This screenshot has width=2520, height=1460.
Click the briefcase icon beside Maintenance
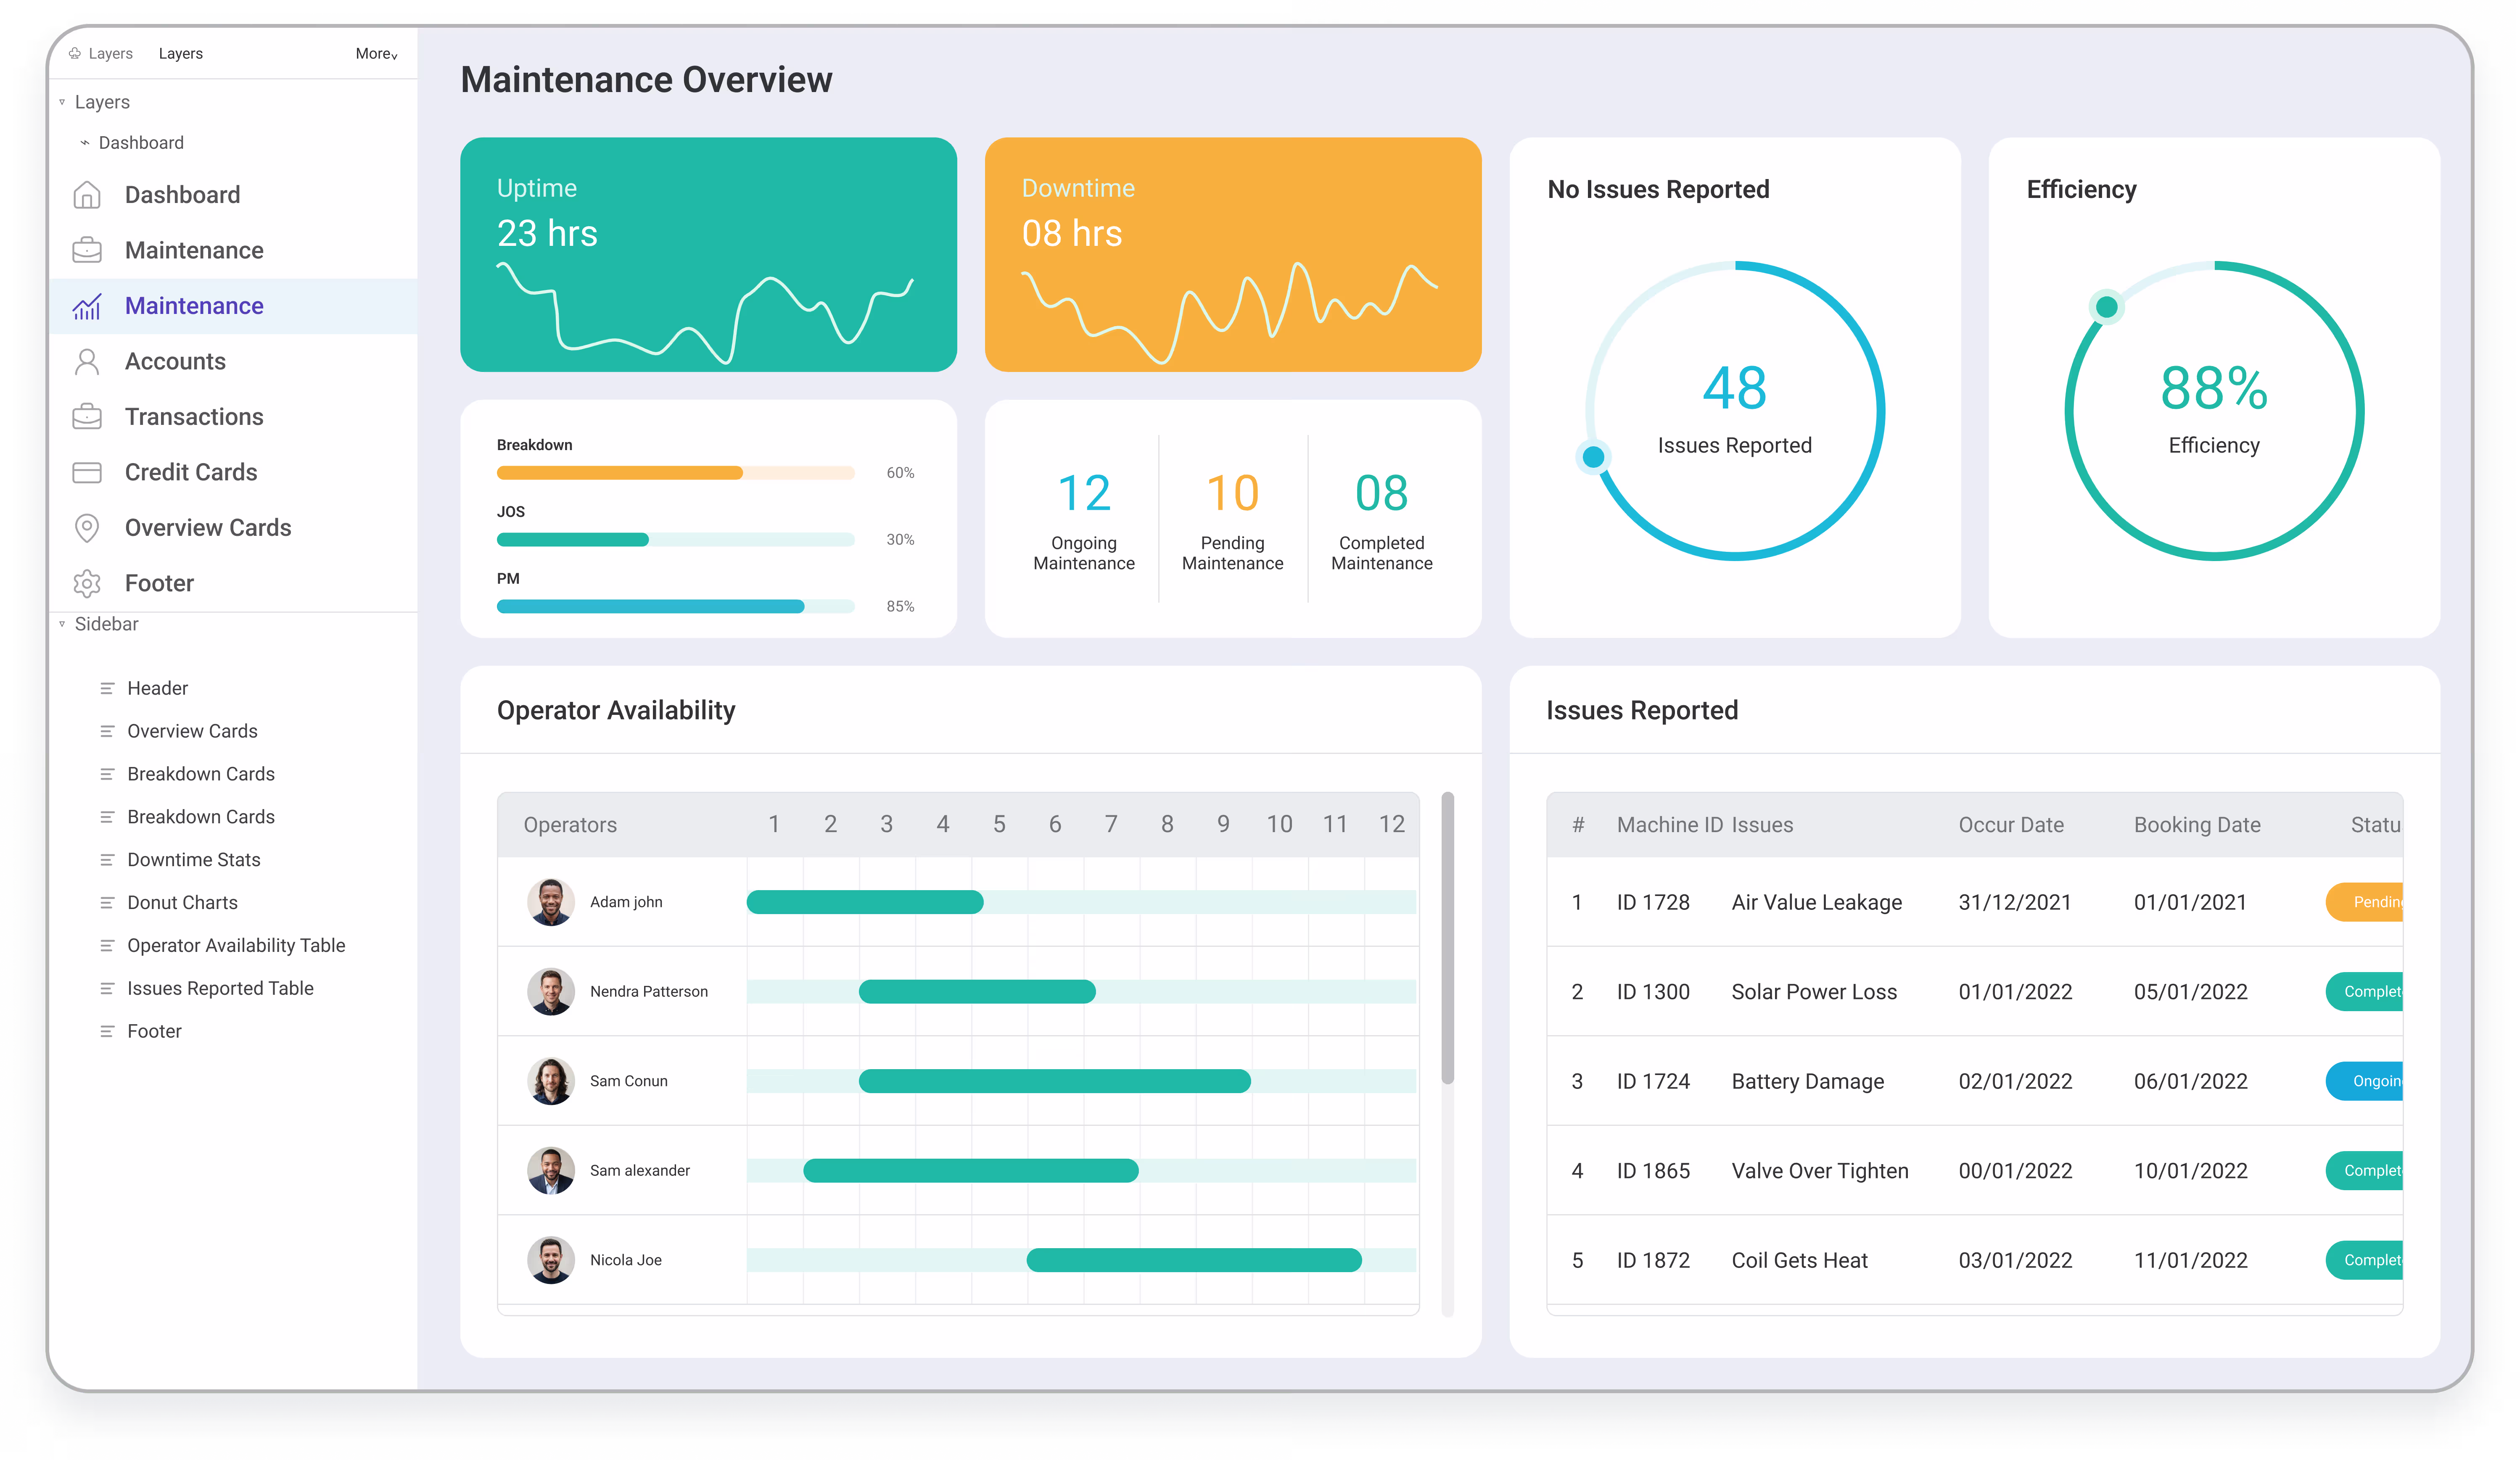tap(87, 250)
